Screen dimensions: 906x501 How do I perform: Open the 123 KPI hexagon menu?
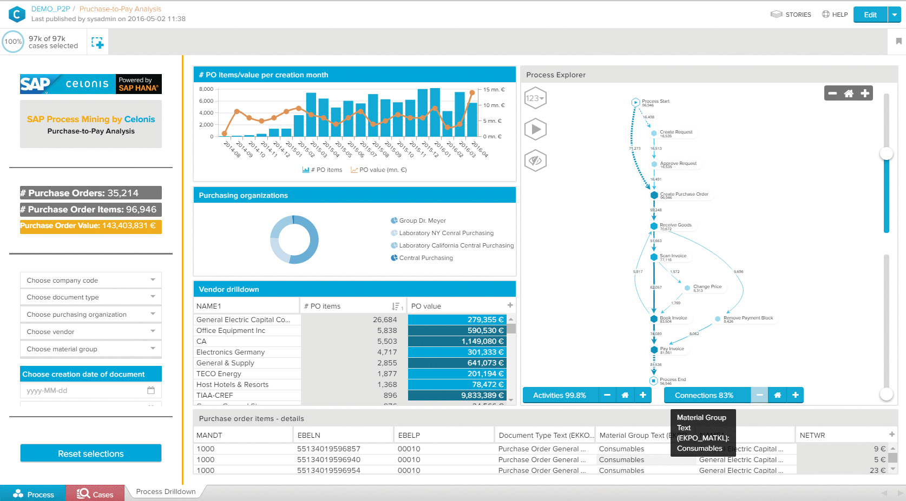535,98
